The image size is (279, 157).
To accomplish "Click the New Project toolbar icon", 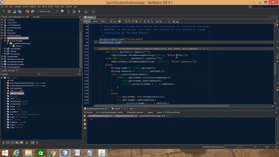I will point(9,12).
